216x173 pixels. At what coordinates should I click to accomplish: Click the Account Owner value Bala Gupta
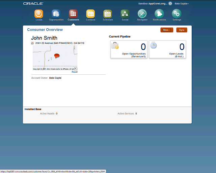point(55,78)
